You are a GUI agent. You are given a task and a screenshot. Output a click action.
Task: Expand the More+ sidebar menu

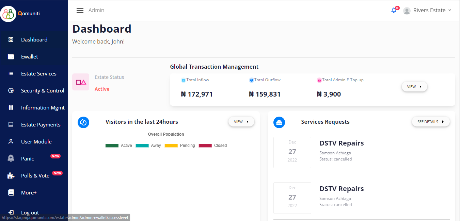(29, 192)
